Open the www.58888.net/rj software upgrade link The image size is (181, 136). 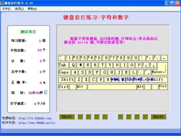(x=37, y=123)
